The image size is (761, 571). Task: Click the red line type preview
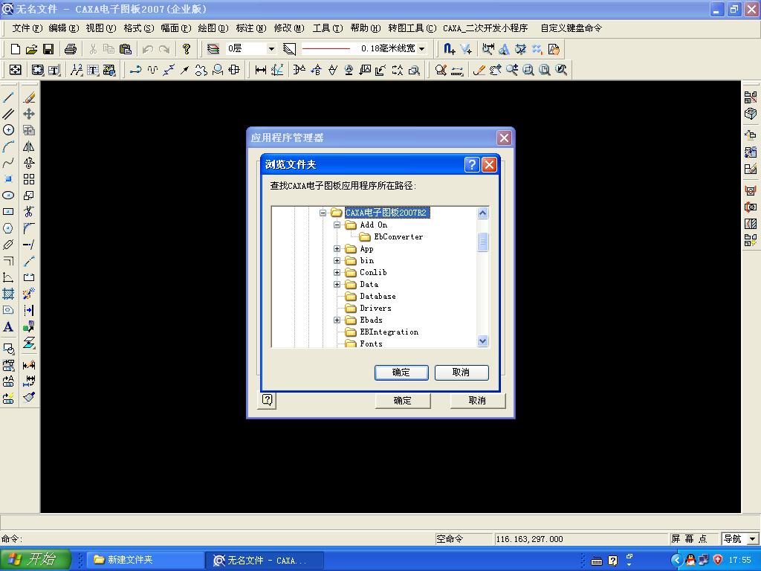[326, 48]
